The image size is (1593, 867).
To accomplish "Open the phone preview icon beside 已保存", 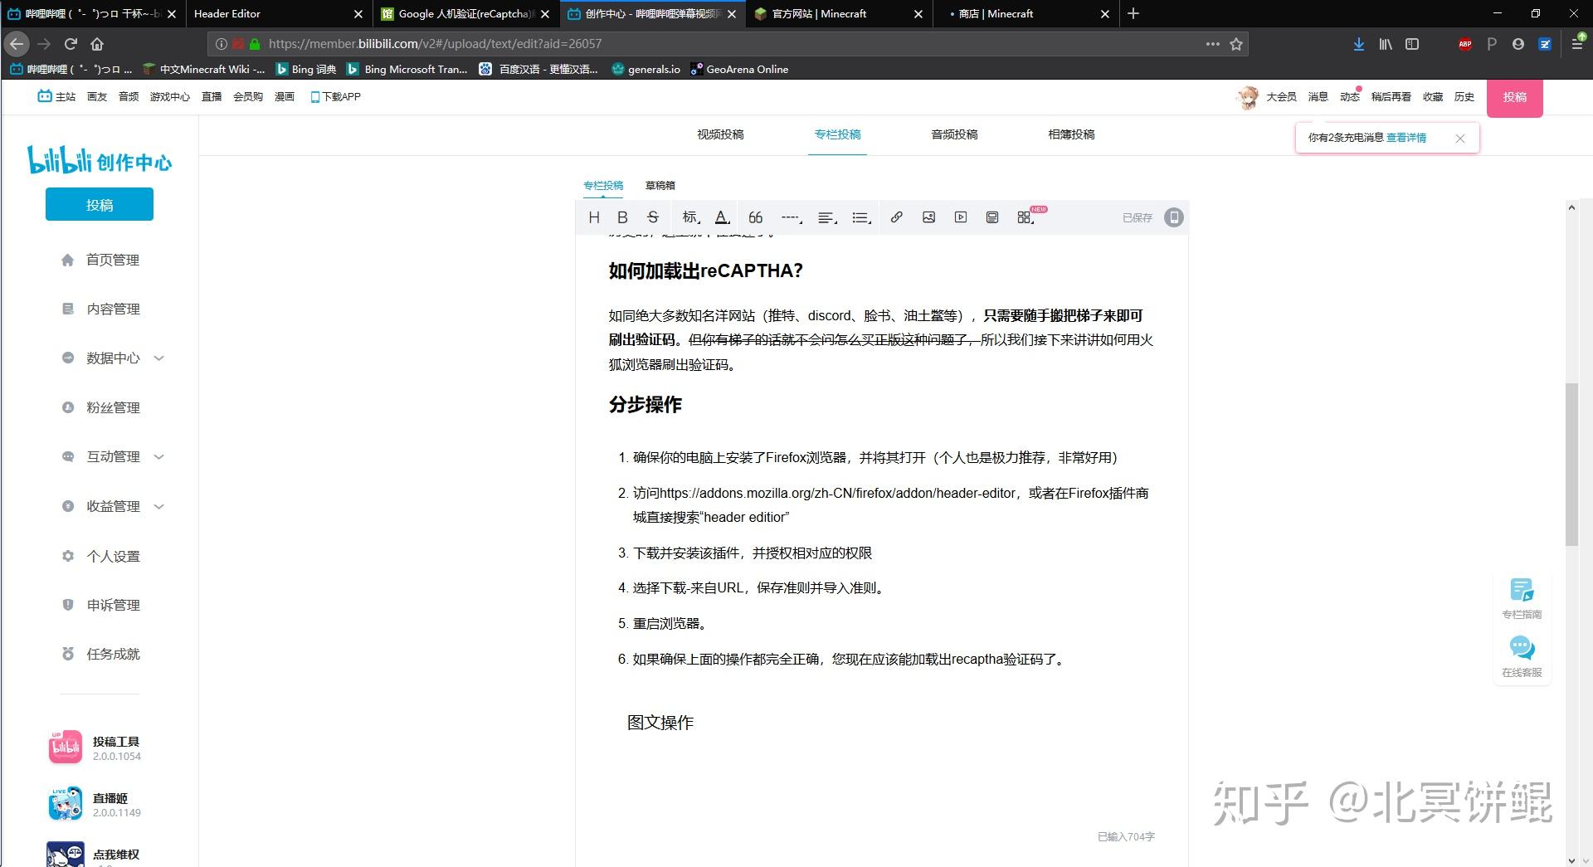I will 1173,217.
